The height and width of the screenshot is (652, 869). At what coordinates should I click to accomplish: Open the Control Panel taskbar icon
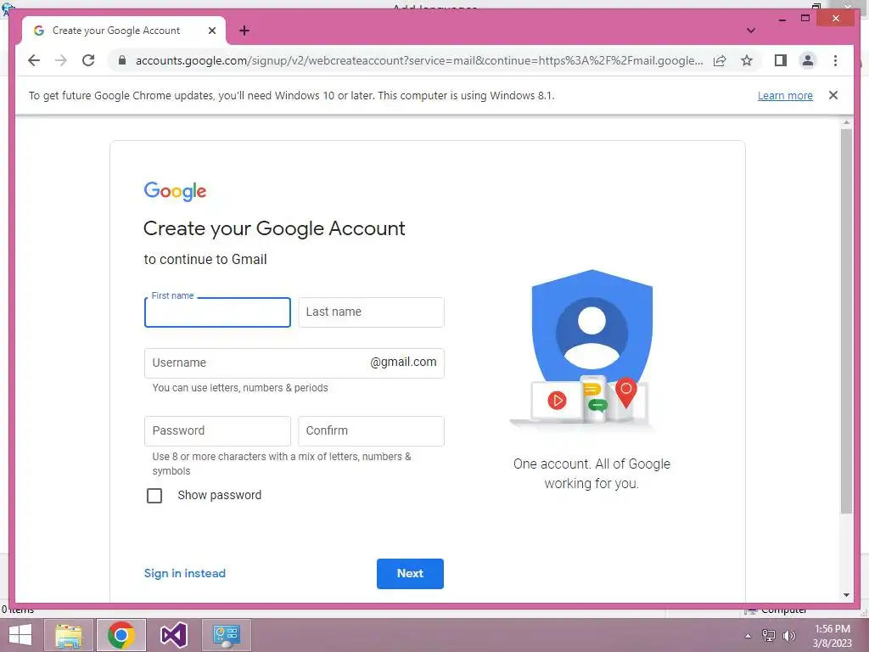[x=226, y=635]
